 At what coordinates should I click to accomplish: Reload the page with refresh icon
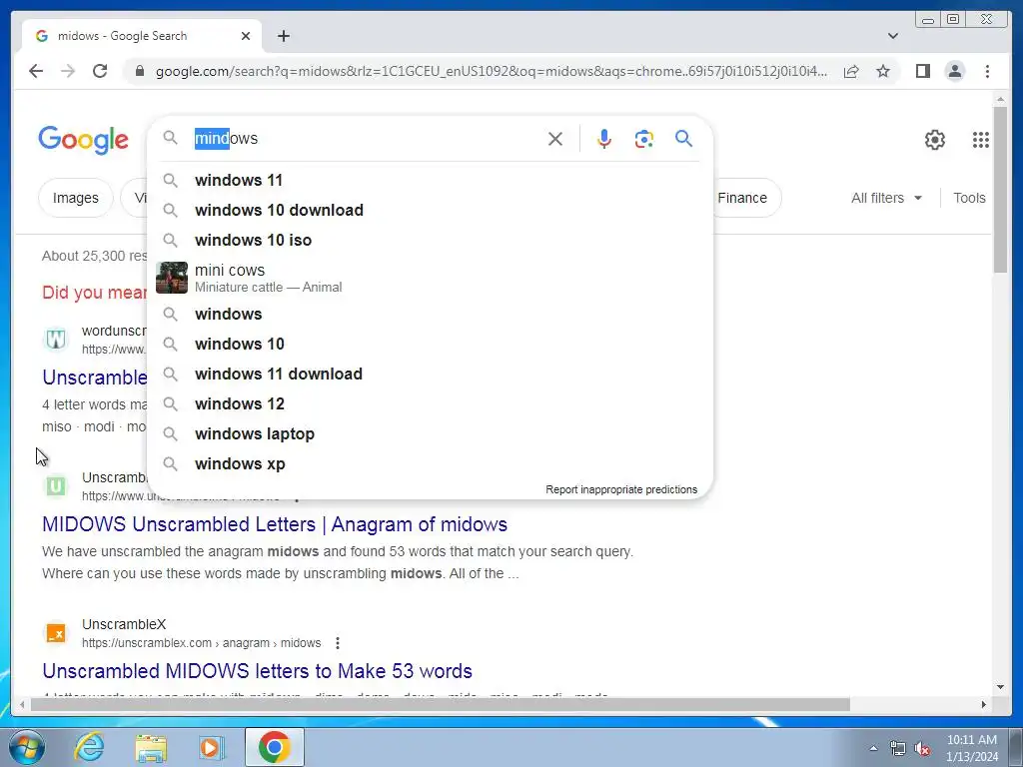pyautogui.click(x=100, y=71)
